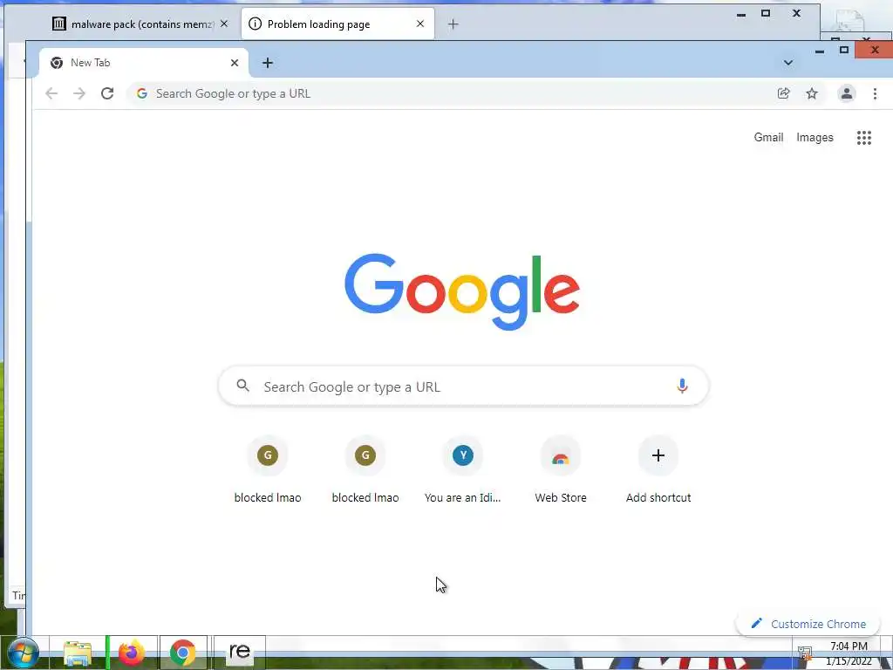Minimize the Chrome window
Screen dimensions: 893x670
coord(820,51)
